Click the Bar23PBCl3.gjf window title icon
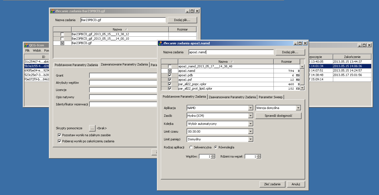The width and height of the screenshot is (379, 195). 52,11
